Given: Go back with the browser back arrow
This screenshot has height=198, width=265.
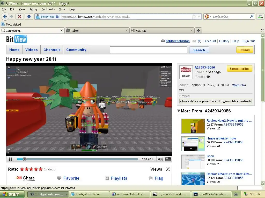Looking at the screenshot, I should pos(5,16).
